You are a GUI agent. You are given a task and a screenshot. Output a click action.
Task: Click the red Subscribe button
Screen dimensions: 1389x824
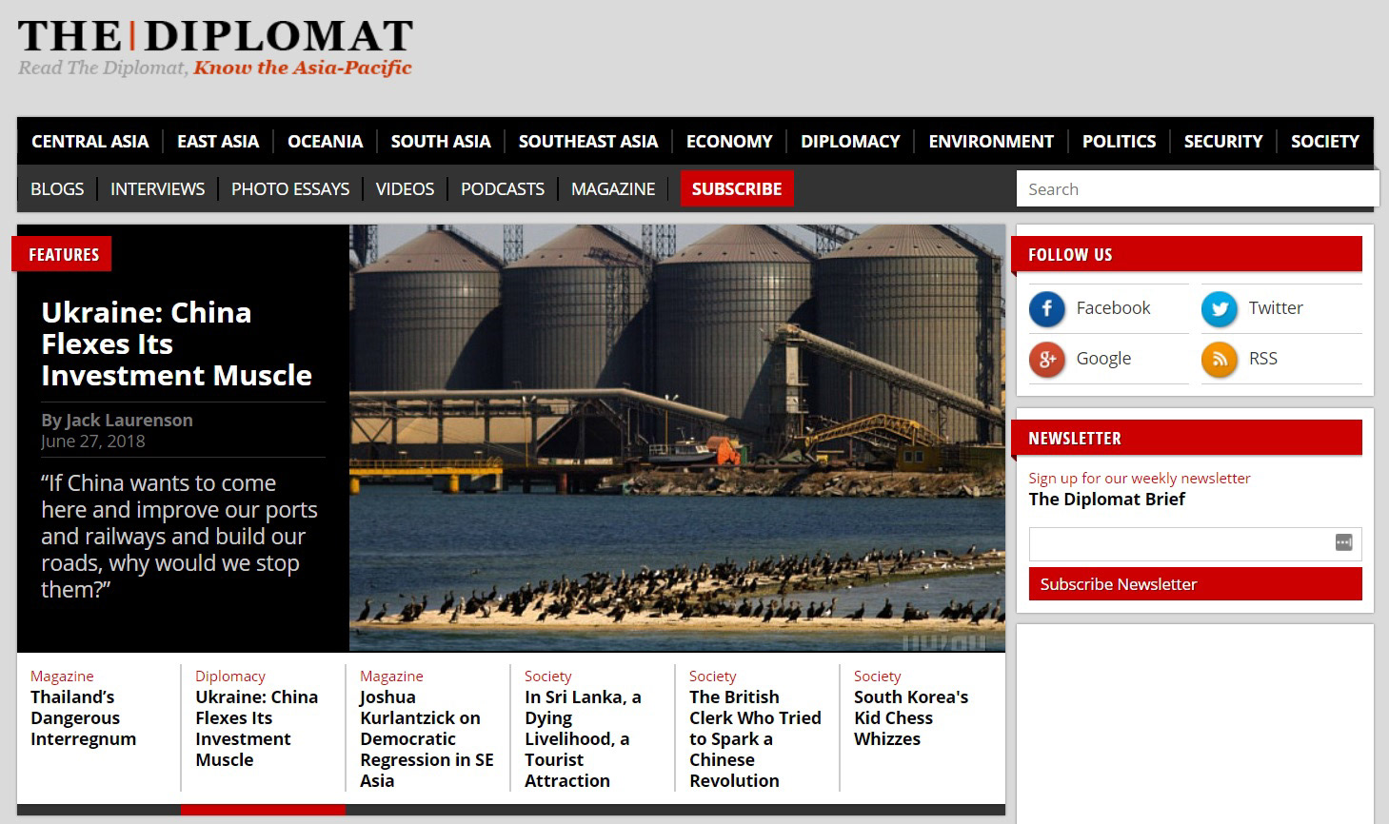coord(737,188)
